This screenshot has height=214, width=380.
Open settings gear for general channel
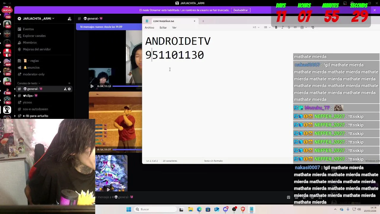(x=69, y=89)
